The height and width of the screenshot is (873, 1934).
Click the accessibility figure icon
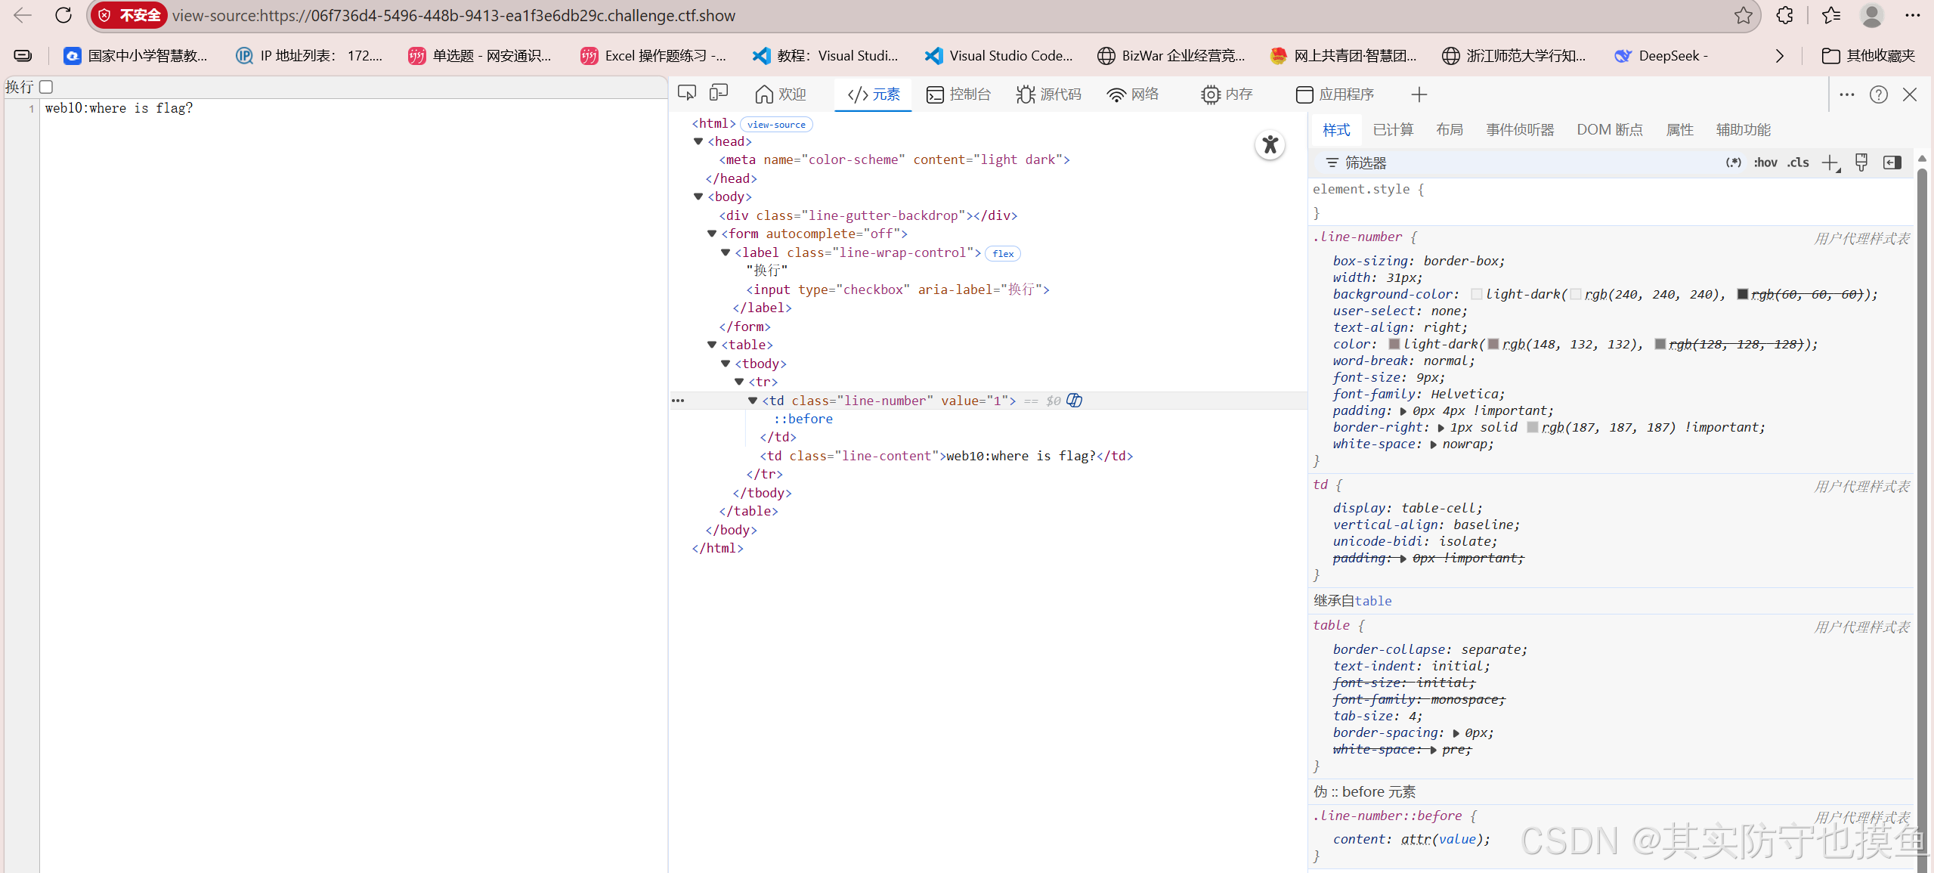pos(1270,144)
